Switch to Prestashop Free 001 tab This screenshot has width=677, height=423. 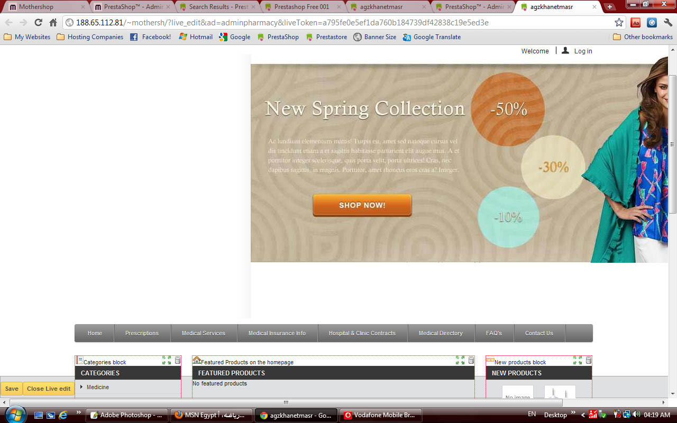point(301,7)
